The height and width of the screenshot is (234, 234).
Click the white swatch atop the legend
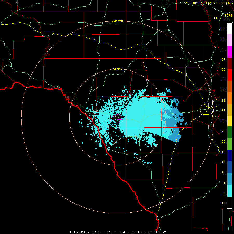pyautogui.click(x=230, y=29)
